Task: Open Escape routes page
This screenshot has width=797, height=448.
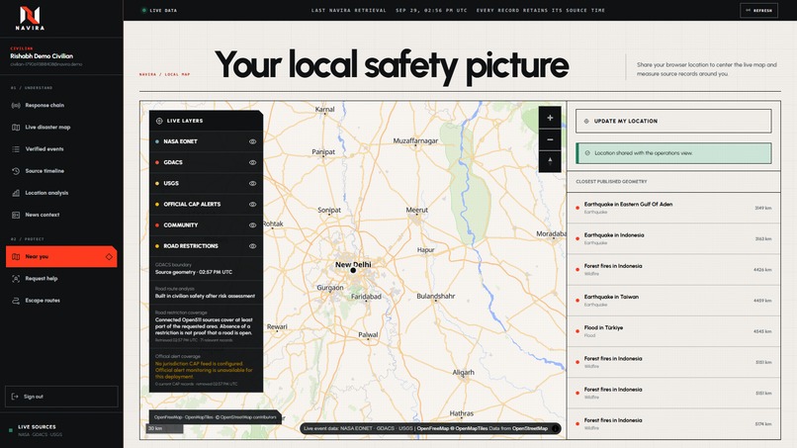Action: [61, 301]
